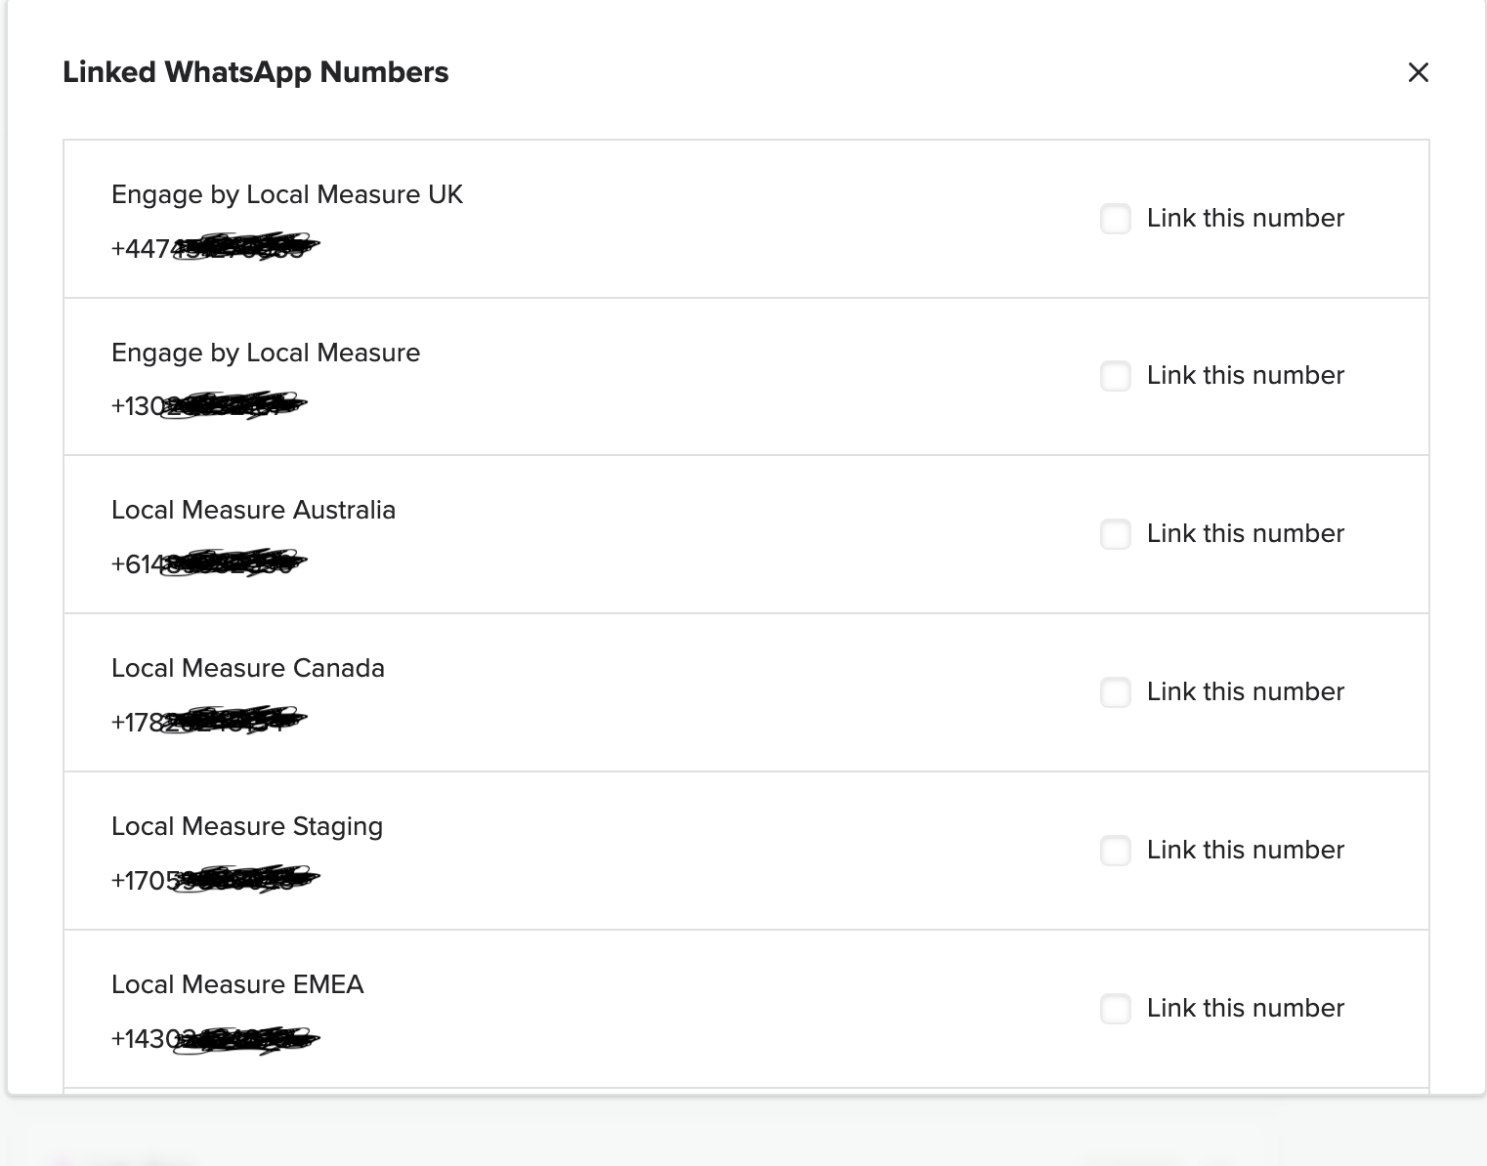
Task: Select the Engage by Local Measure UK name
Action: (x=286, y=194)
